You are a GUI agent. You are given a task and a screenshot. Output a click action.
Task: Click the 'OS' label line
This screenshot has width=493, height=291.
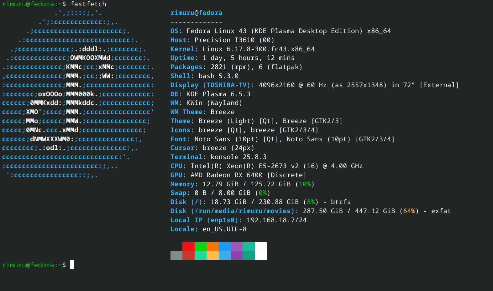click(174, 31)
